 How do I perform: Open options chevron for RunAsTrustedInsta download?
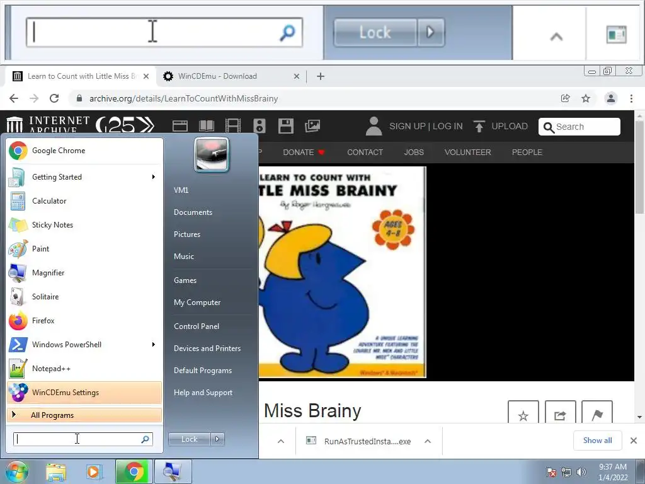[x=428, y=441]
